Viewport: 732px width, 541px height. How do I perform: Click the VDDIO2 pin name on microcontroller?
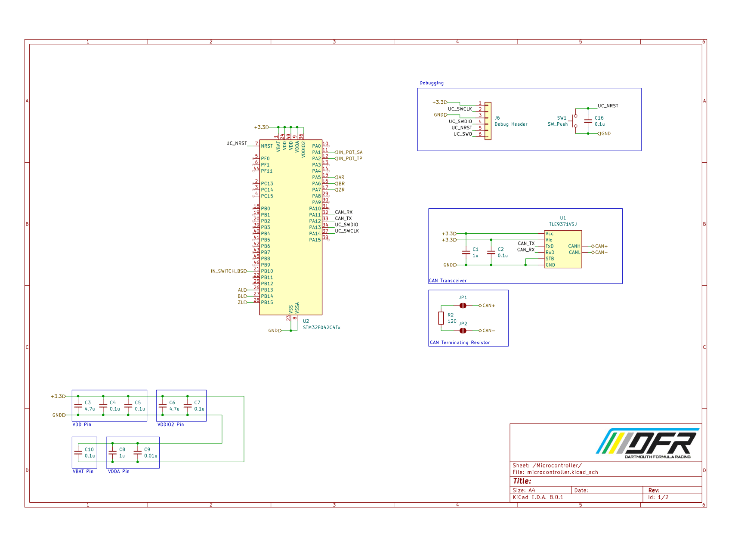click(x=303, y=149)
